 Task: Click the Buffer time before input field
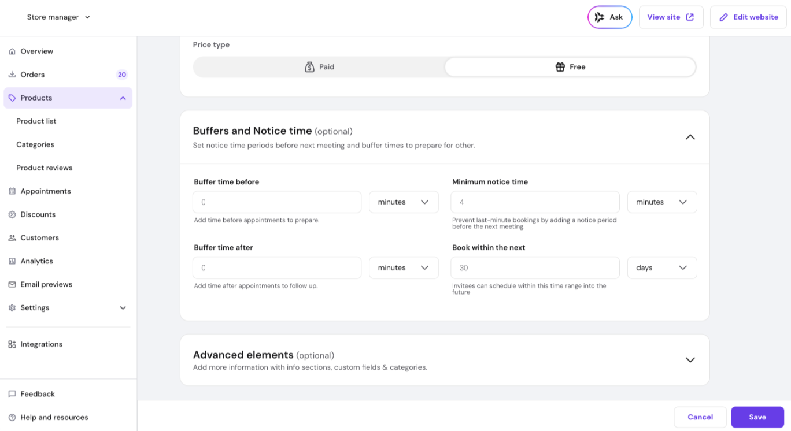pos(277,202)
